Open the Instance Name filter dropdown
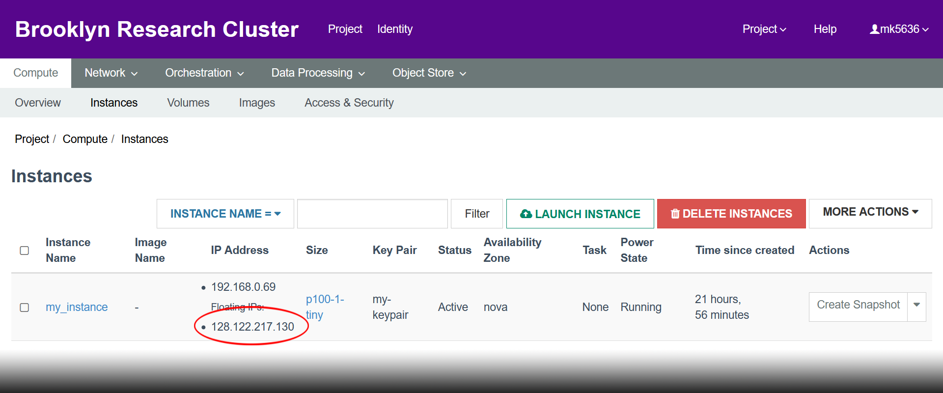The height and width of the screenshot is (393, 943). click(x=225, y=214)
